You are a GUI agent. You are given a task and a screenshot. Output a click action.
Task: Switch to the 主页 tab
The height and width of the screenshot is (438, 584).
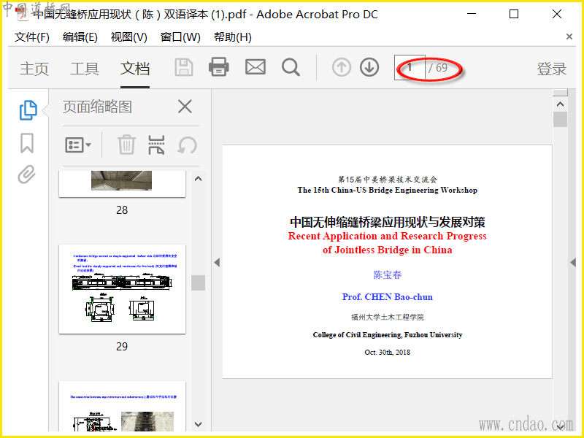[x=34, y=69]
